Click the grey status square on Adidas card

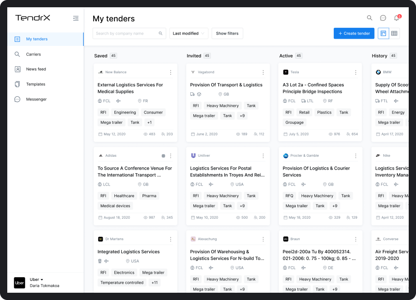[163, 156]
